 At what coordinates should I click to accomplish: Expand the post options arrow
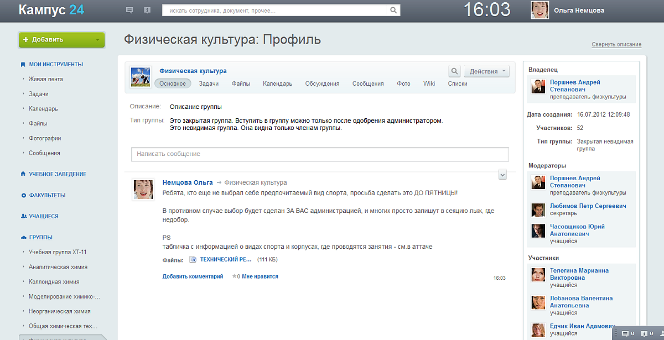coord(502,175)
